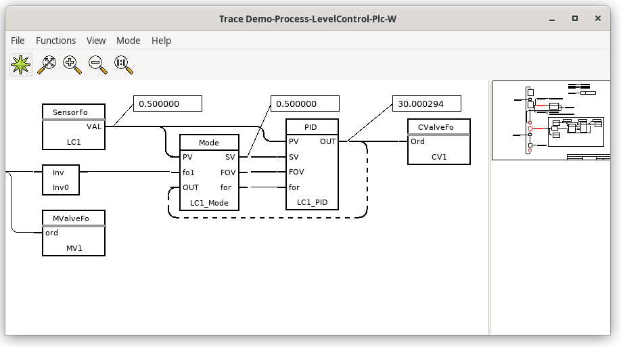This screenshot has width=621, height=347.
Task: Open the Help menu
Action: (x=161, y=41)
